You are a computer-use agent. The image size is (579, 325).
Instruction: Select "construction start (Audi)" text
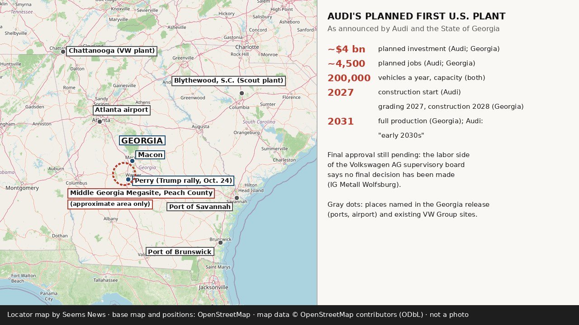click(x=419, y=92)
